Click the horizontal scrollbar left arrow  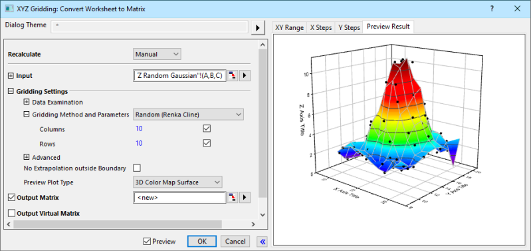click(x=9, y=224)
